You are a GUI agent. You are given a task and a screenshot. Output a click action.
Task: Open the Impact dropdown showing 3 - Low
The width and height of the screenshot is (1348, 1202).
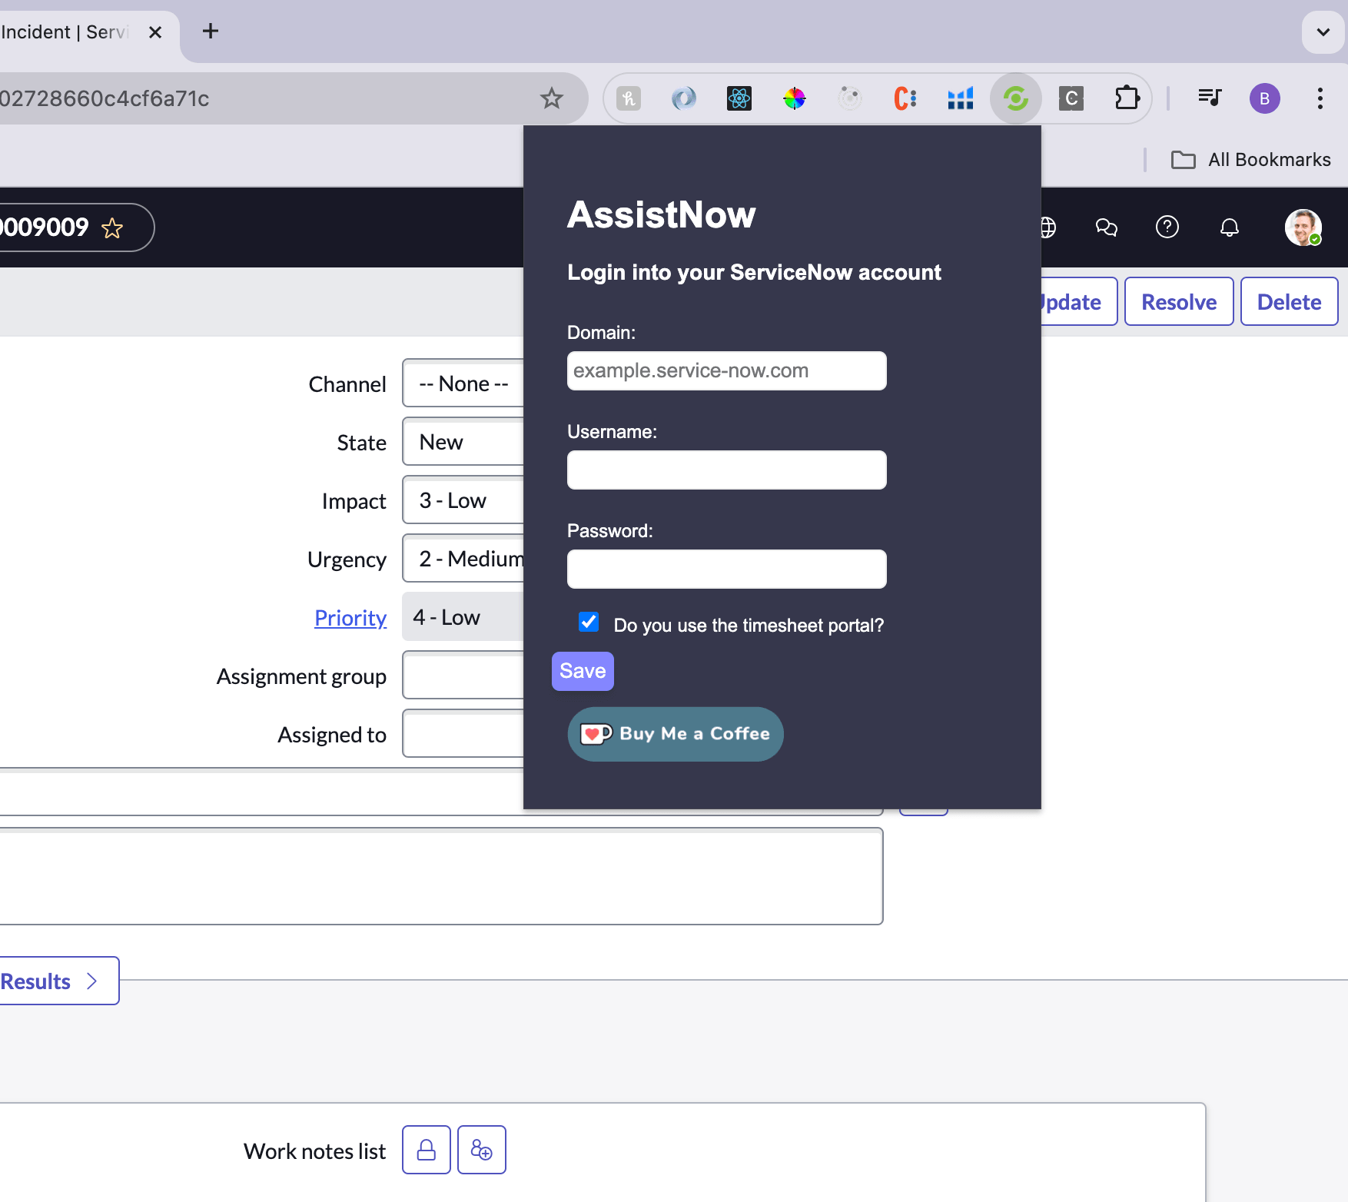(463, 500)
